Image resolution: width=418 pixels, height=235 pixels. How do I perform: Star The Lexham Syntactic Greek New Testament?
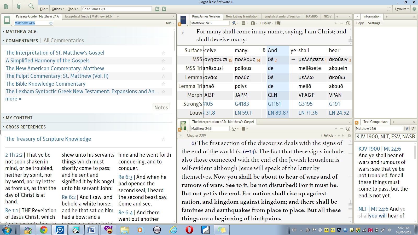163,92
